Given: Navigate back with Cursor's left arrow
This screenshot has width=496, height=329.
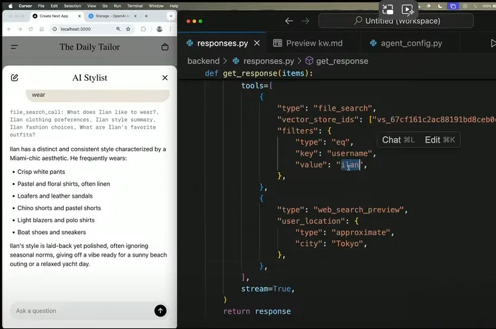Looking at the screenshot, I should tap(289, 21).
